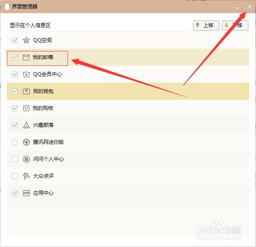This screenshot has width=256, height=247.
Task: Uncheck the QQ空间 checkbox
Action: coord(15,40)
